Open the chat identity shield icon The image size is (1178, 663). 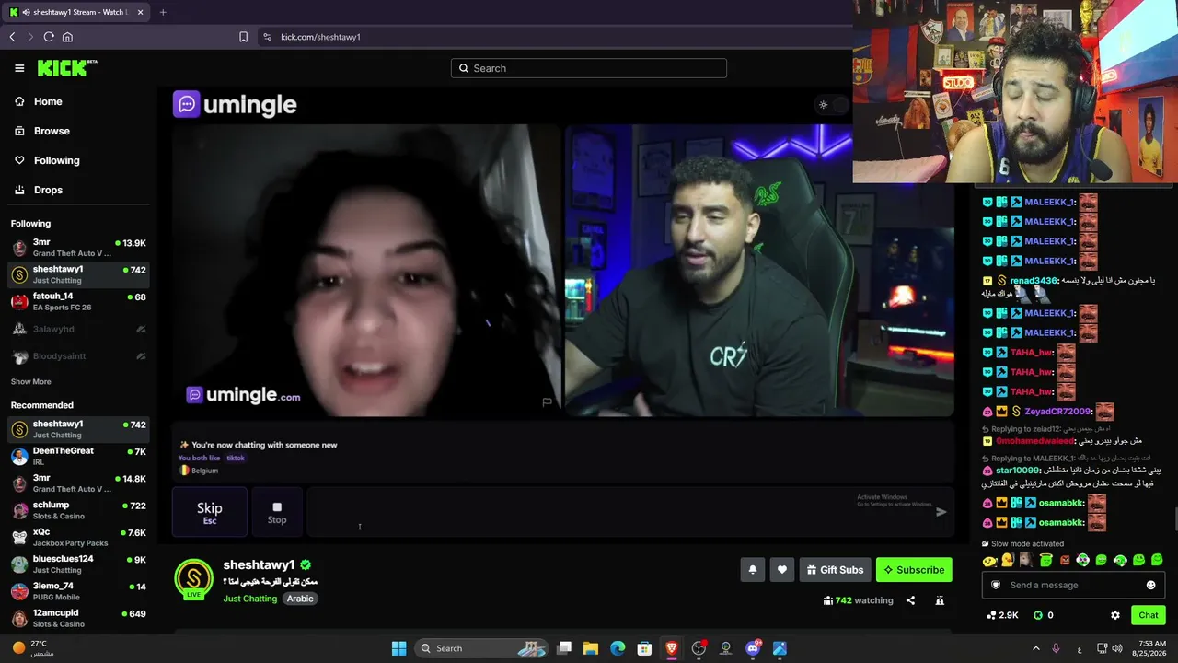[x=995, y=585]
